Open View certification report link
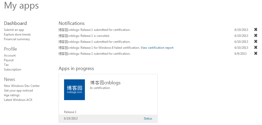This screenshot has width=262, height=125. pos(157,48)
